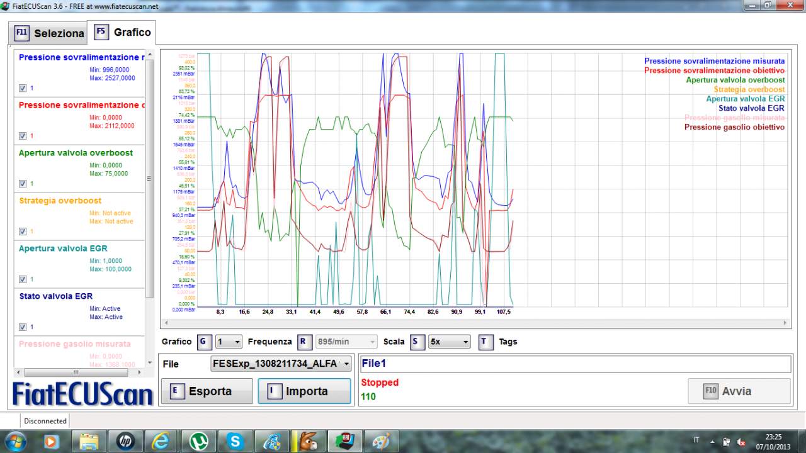Click the Importa button
The width and height of the screenshot is (806, 453).
pyautogui.click(x=305, y=391)
